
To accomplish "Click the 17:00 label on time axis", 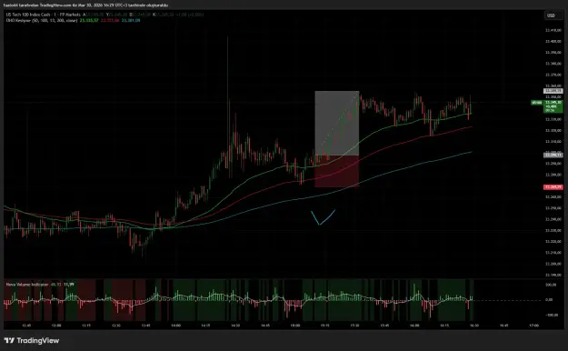I will coord(533,326).
